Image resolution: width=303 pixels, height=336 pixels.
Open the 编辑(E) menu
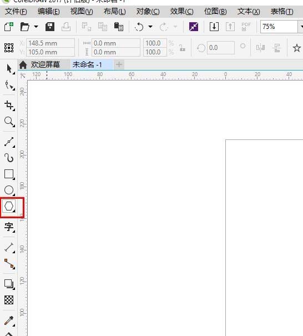tap(49, 11)
